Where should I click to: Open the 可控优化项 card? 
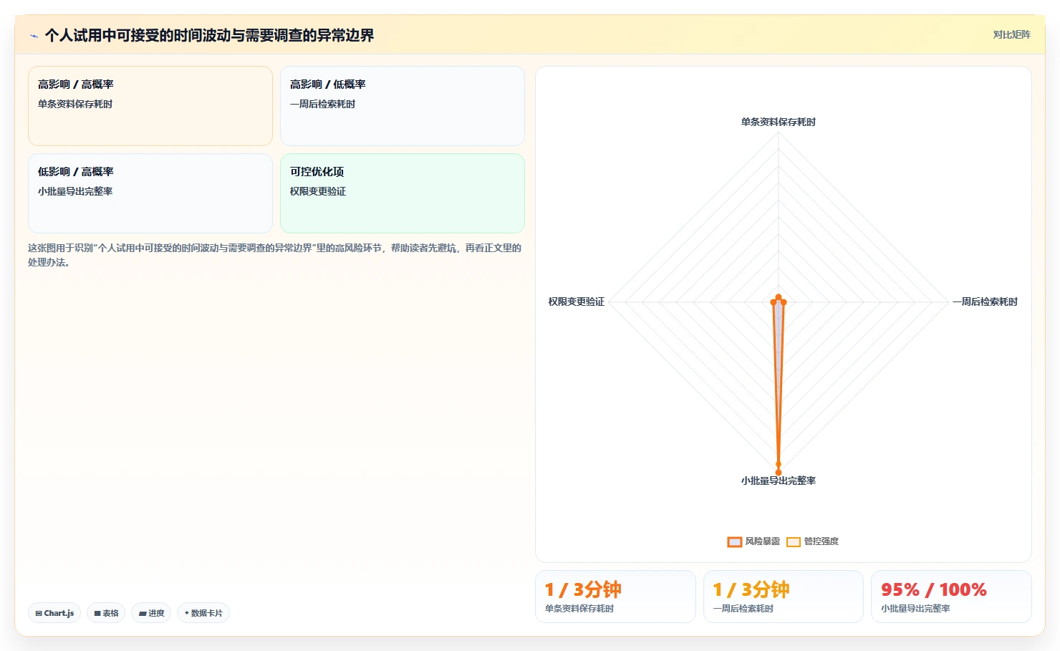(x=403, y=193)
